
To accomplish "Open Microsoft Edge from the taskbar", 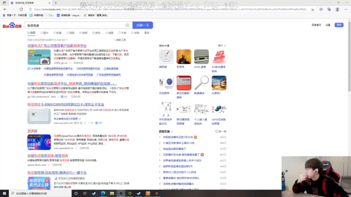I will (x=103, y=193).
